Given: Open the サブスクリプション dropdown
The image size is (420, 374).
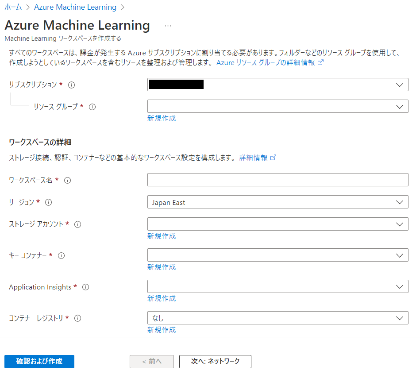Looking at the screenshot, I should coord(400,85).
